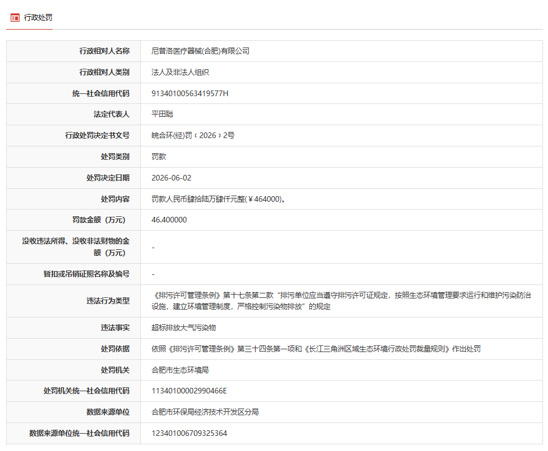The width and height of the screenshot is (548, 451).
Task: Click the 行政处罚决定书文号 label
Action: coord(97,136)
